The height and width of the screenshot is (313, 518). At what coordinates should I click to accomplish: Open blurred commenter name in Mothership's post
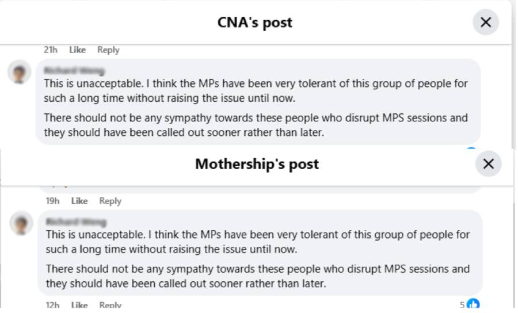point(77,222)
